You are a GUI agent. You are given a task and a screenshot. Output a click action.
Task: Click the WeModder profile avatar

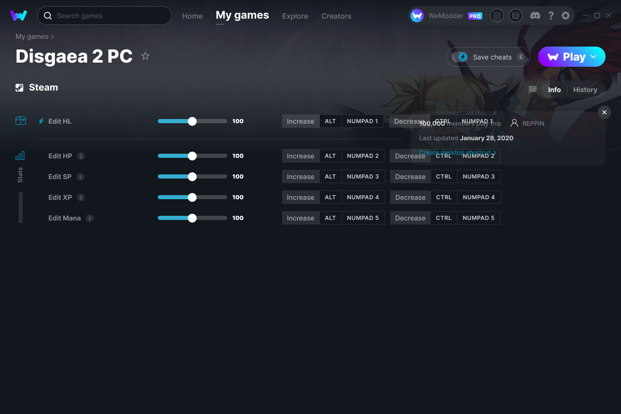click(x=417, y=16)
